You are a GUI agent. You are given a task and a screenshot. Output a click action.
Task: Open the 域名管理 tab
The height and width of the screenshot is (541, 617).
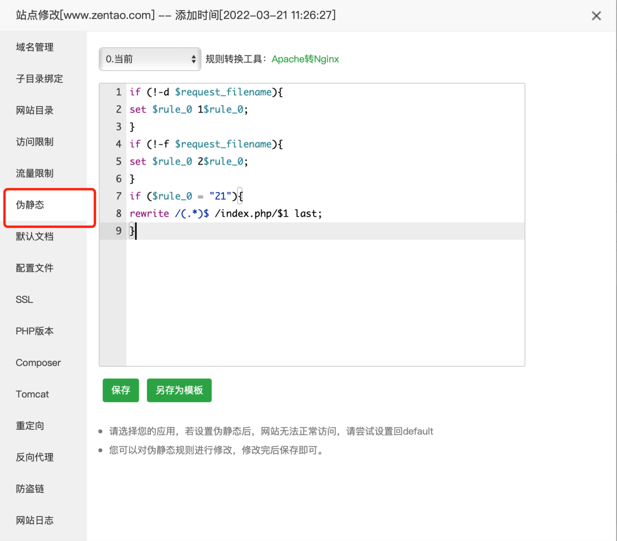[x=35, y=47]
